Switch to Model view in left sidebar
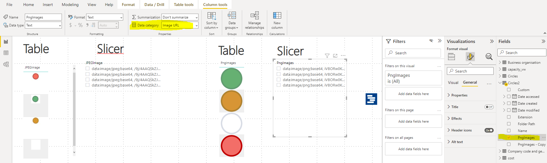This screenshot has width=547, height=163. coord(6,64)
